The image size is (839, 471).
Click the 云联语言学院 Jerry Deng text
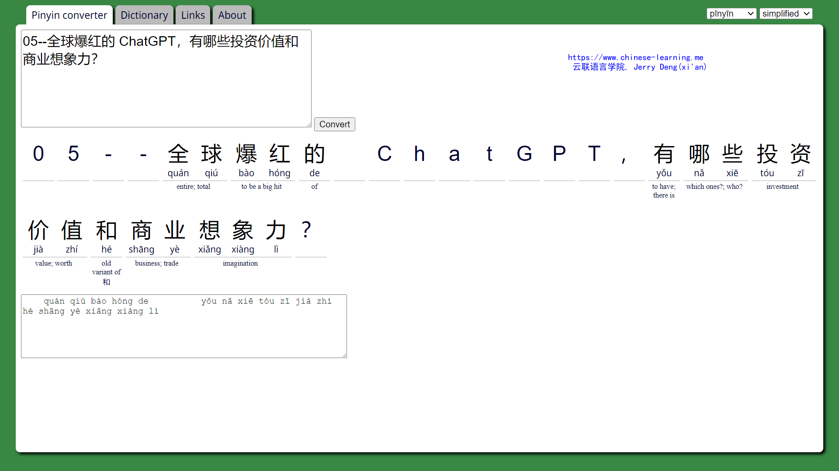pyautogui.click(x=639, y=67)
